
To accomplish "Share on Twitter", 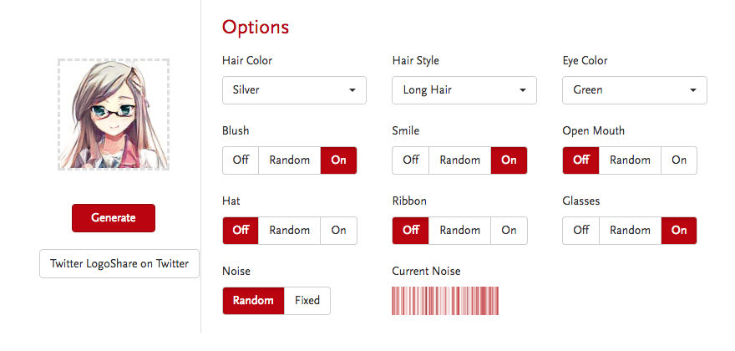I will point(119,264).
